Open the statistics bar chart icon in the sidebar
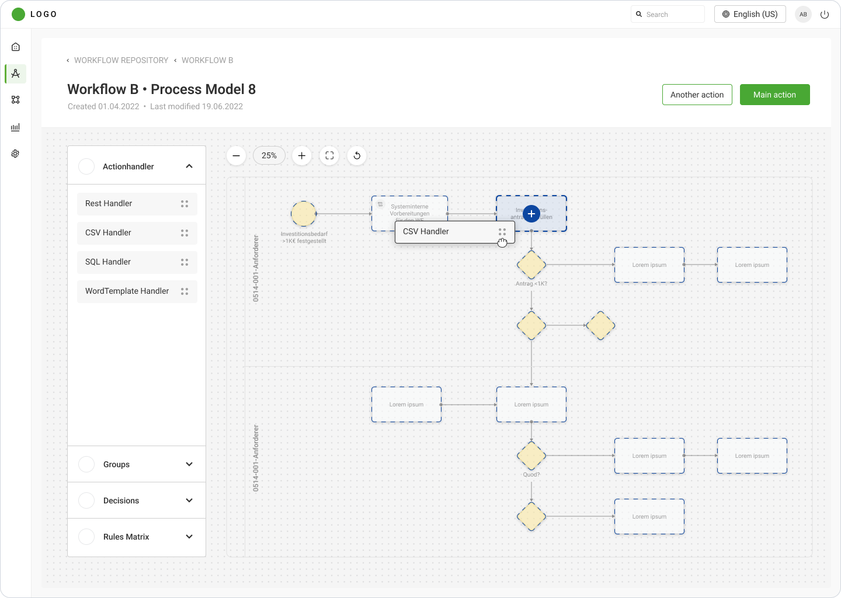Image resolution: width=841 pixels, height=598 pixels. (x=16, y=127)
